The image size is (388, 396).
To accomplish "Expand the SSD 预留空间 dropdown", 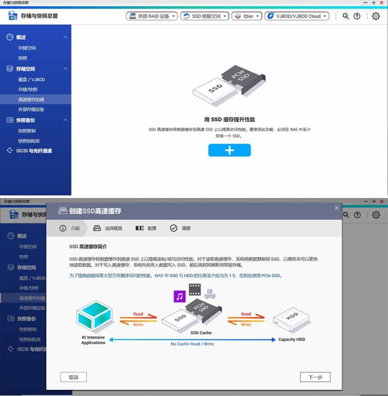I will tap(204, 16).
